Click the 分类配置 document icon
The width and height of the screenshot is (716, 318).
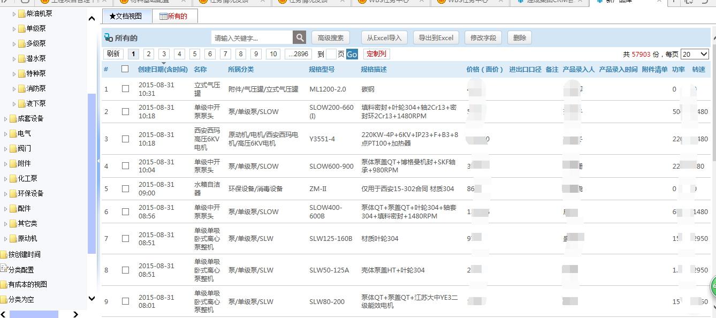[4, 268]
